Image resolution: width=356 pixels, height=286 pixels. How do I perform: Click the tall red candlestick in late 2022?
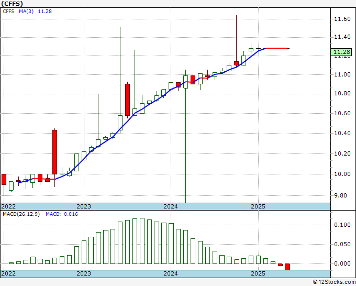click(x=55, y=152)
